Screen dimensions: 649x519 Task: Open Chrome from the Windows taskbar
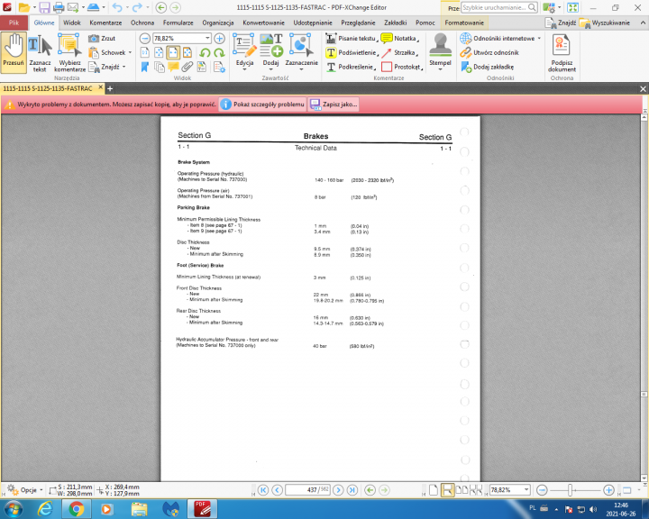click(76, 509)
